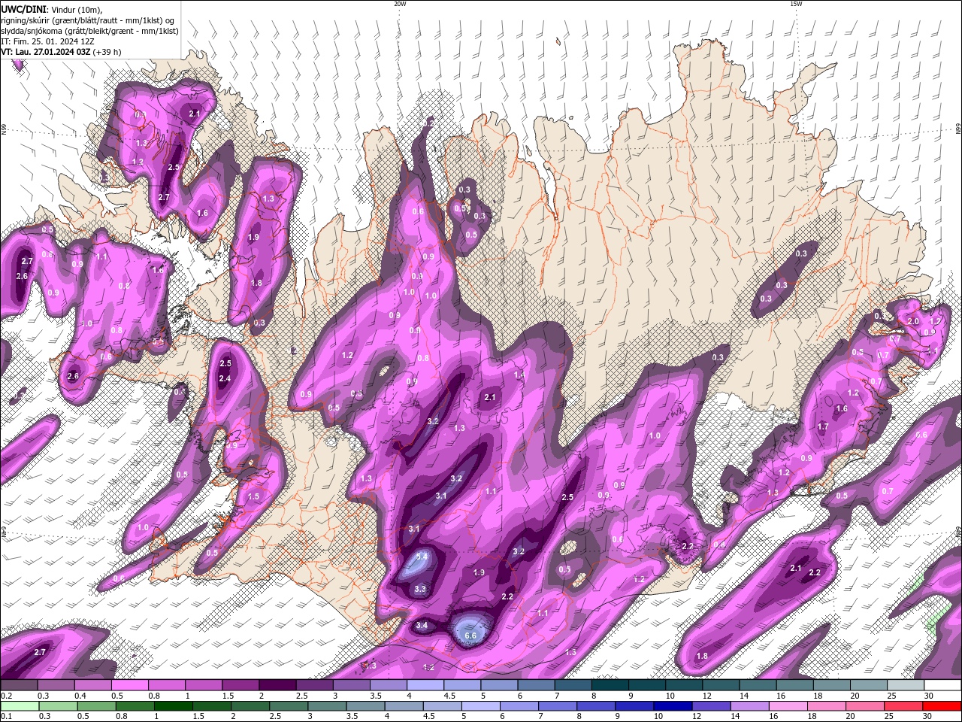Image resolution: width=962 pixels, height=722 pixels.
Task: Select upper scale swatch between 0.5 and 0.8
Action: click(129, 685)
